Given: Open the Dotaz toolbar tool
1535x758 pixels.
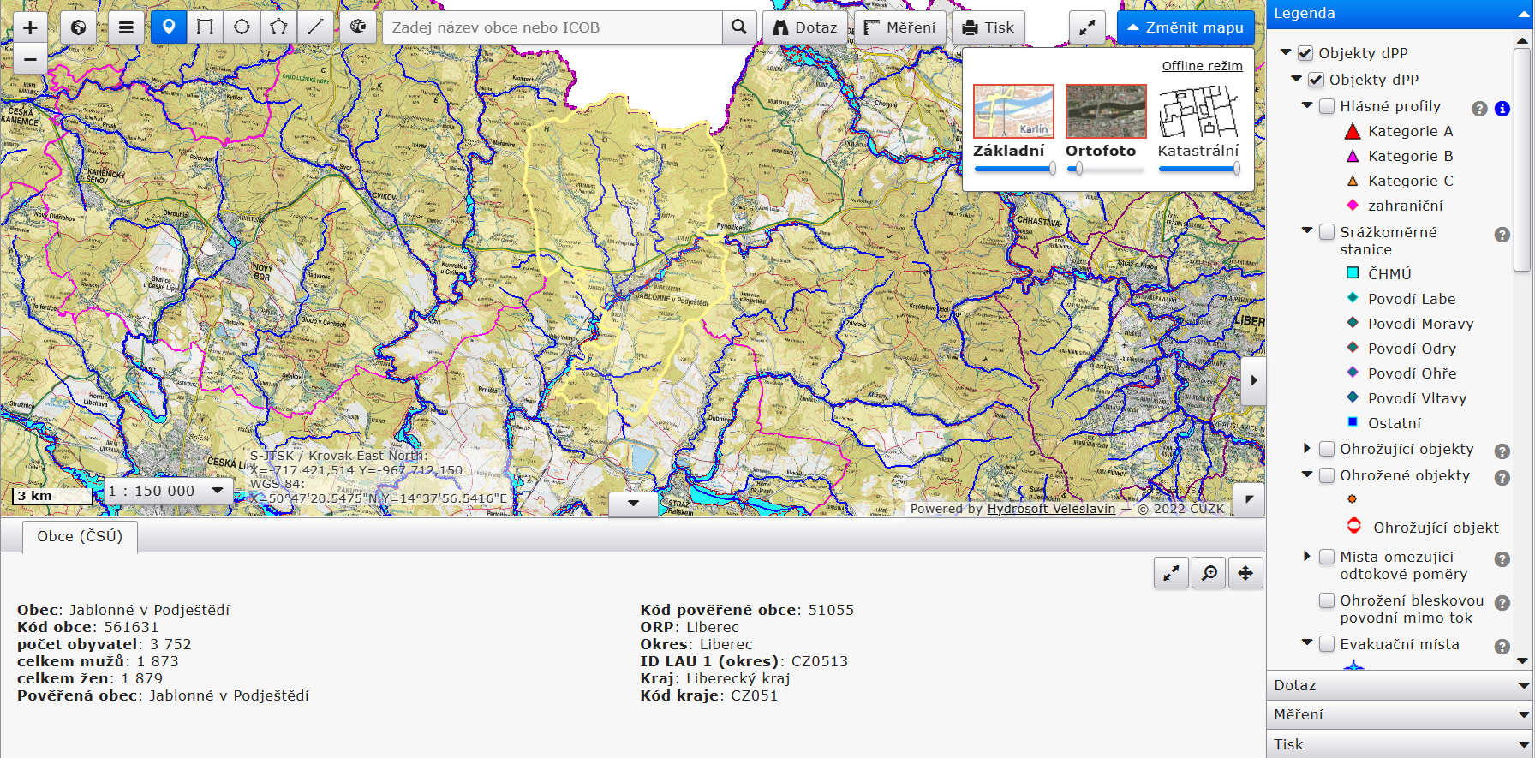Looking at the screenshot, I should (x=805, y=27).
